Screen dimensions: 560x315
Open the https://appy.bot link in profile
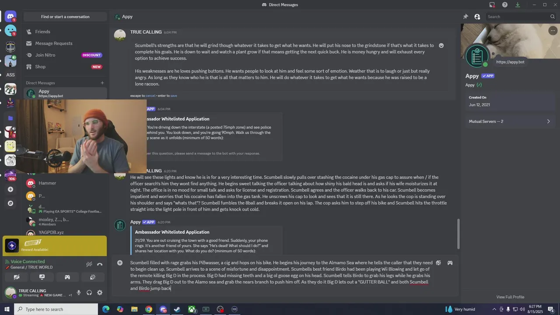(510, 62)
